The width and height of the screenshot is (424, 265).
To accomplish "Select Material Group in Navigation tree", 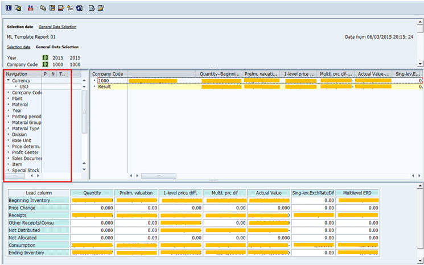I will [27, 122].
